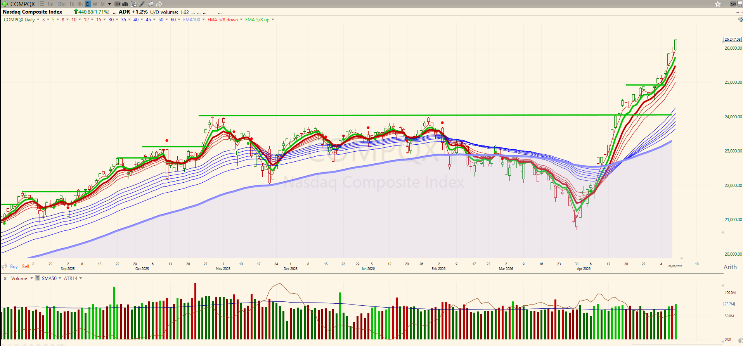Click the add-indicator grid icon in toolbar
The image size is (743, 346).
(x=133, y=4)
